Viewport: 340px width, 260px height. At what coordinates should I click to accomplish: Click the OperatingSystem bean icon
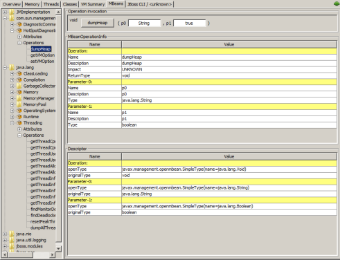click(19, 111)
